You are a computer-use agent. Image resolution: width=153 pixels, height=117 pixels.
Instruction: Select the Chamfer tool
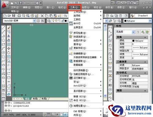click(x=9, y=86)
